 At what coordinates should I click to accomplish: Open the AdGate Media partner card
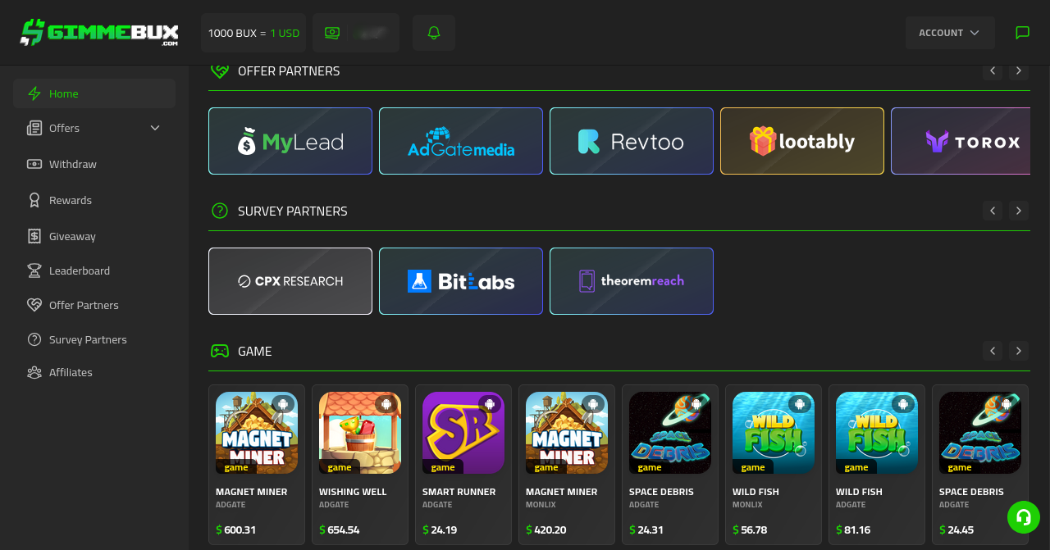click(461, 141)
